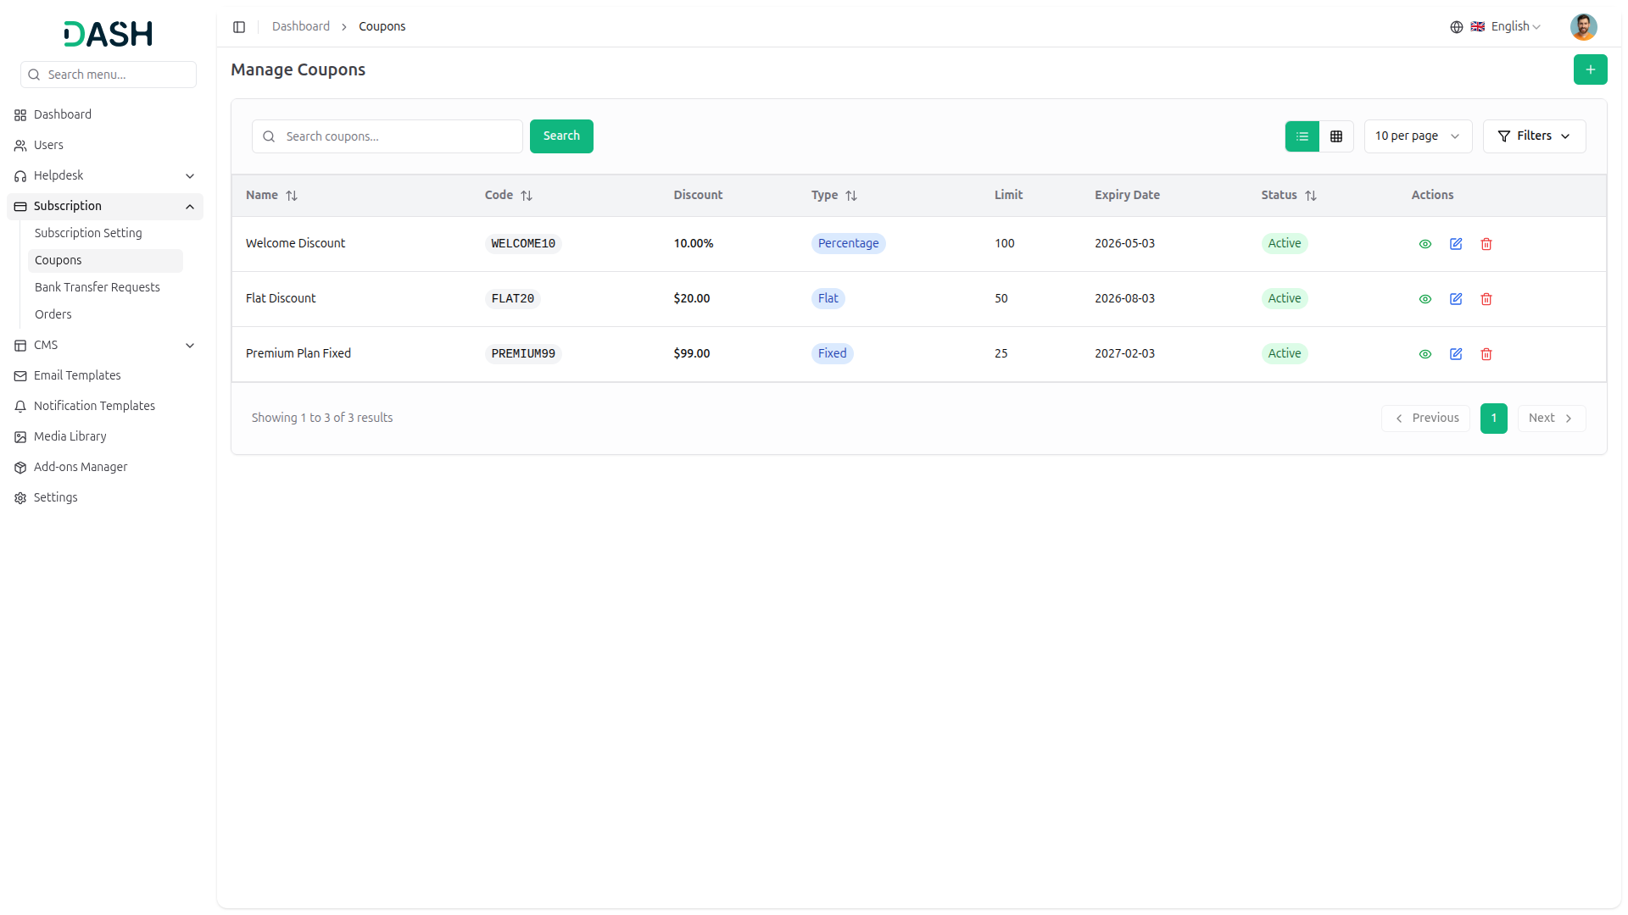Viewport: 1628px width, 915px height.
Task: Open Notification Templates in sidebar
Action: pos(105,407)
